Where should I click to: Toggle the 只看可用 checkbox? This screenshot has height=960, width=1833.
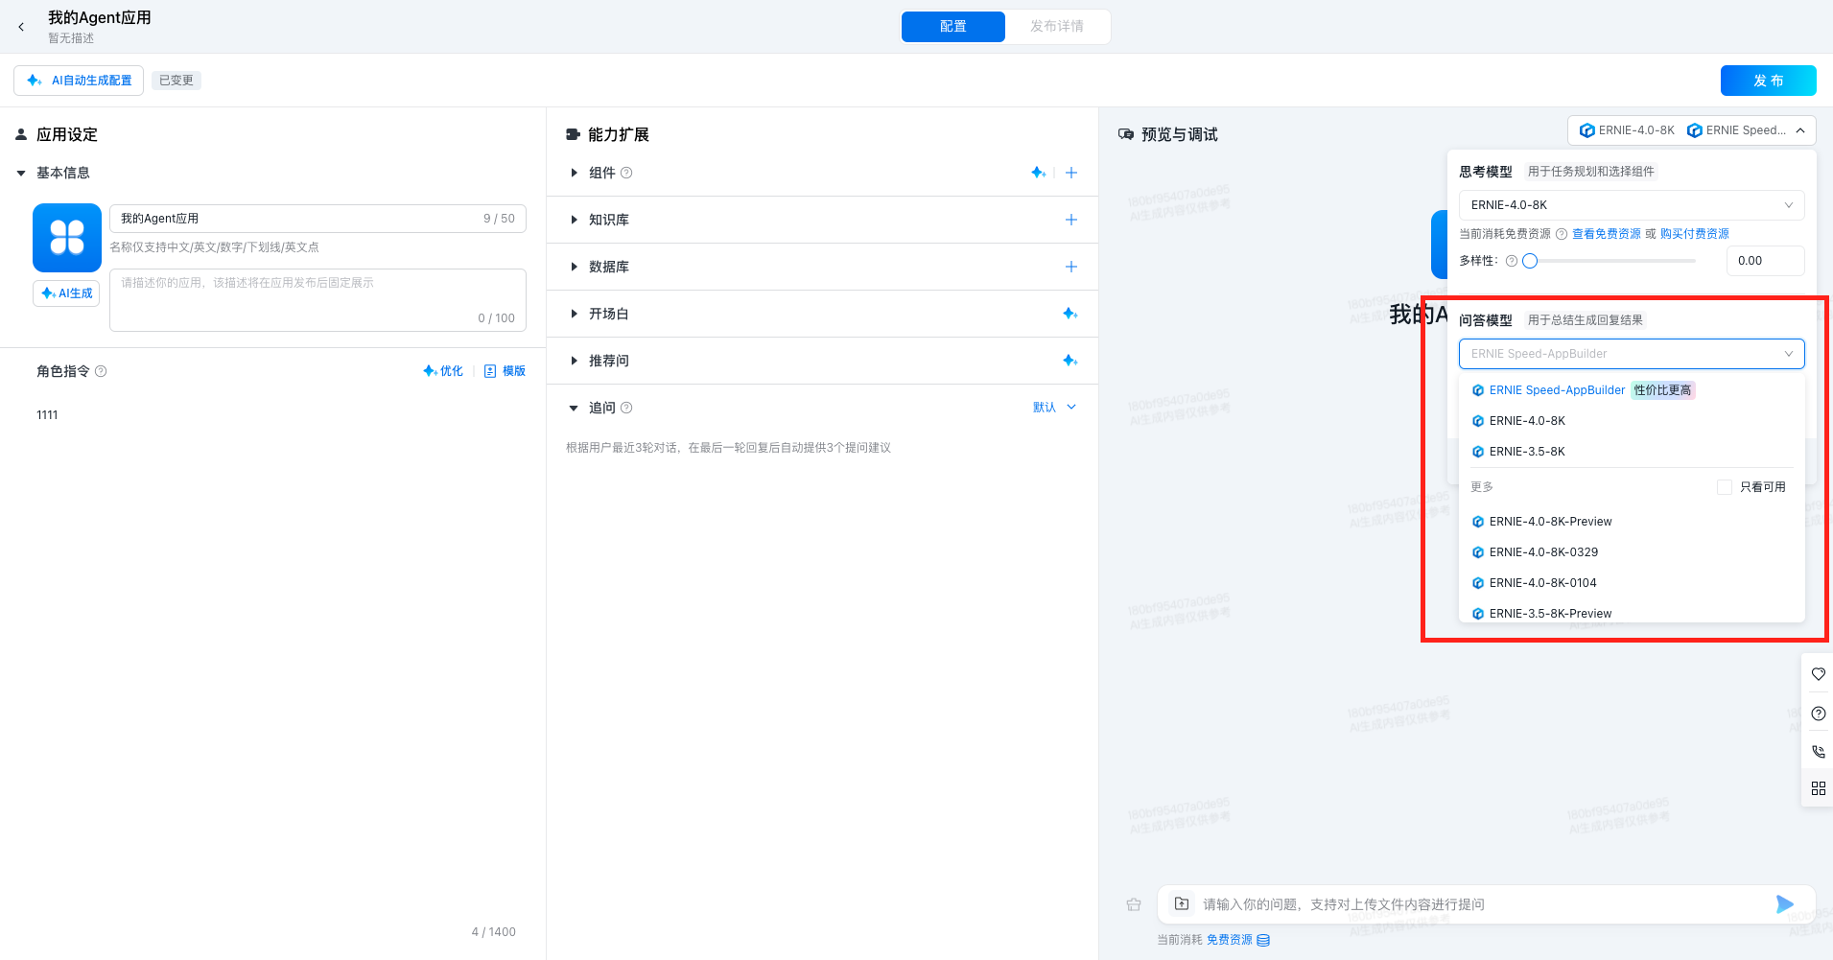click(x=1724, y=487)
